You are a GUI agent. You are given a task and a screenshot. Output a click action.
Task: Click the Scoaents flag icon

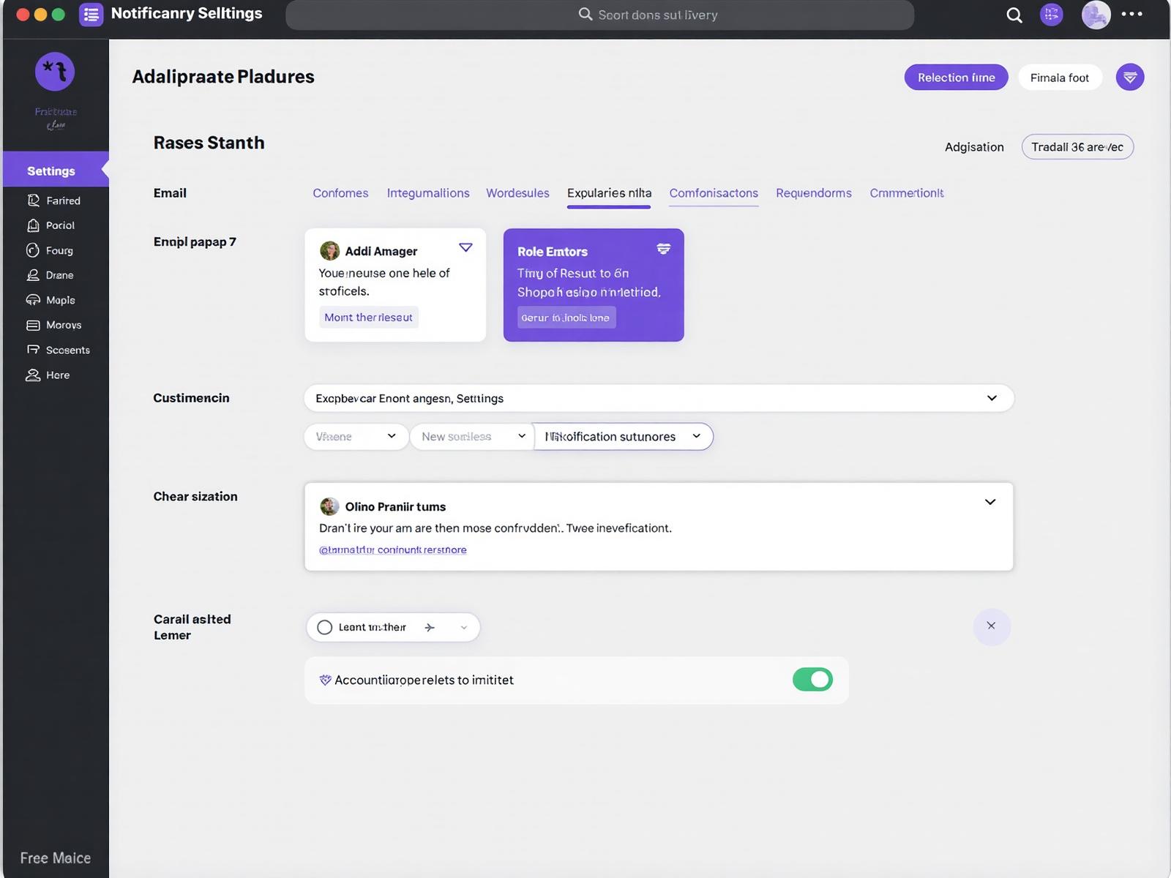[33, 350]
